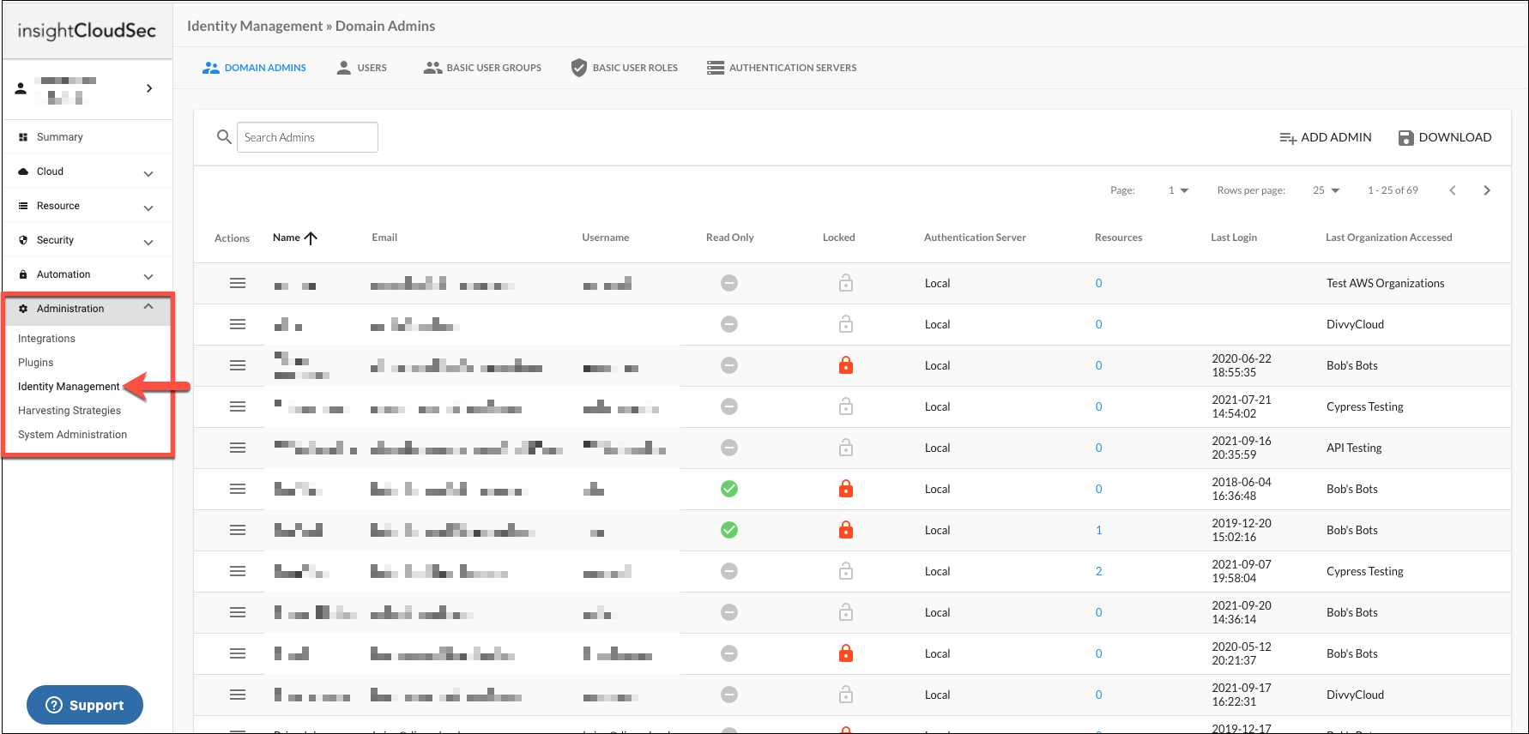Unlock the admin with 2020-06-22 login
This screenshot has width=1529, height=734.
point(846,364)
